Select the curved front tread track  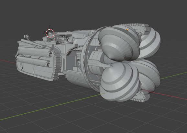(x=57, y=63)
